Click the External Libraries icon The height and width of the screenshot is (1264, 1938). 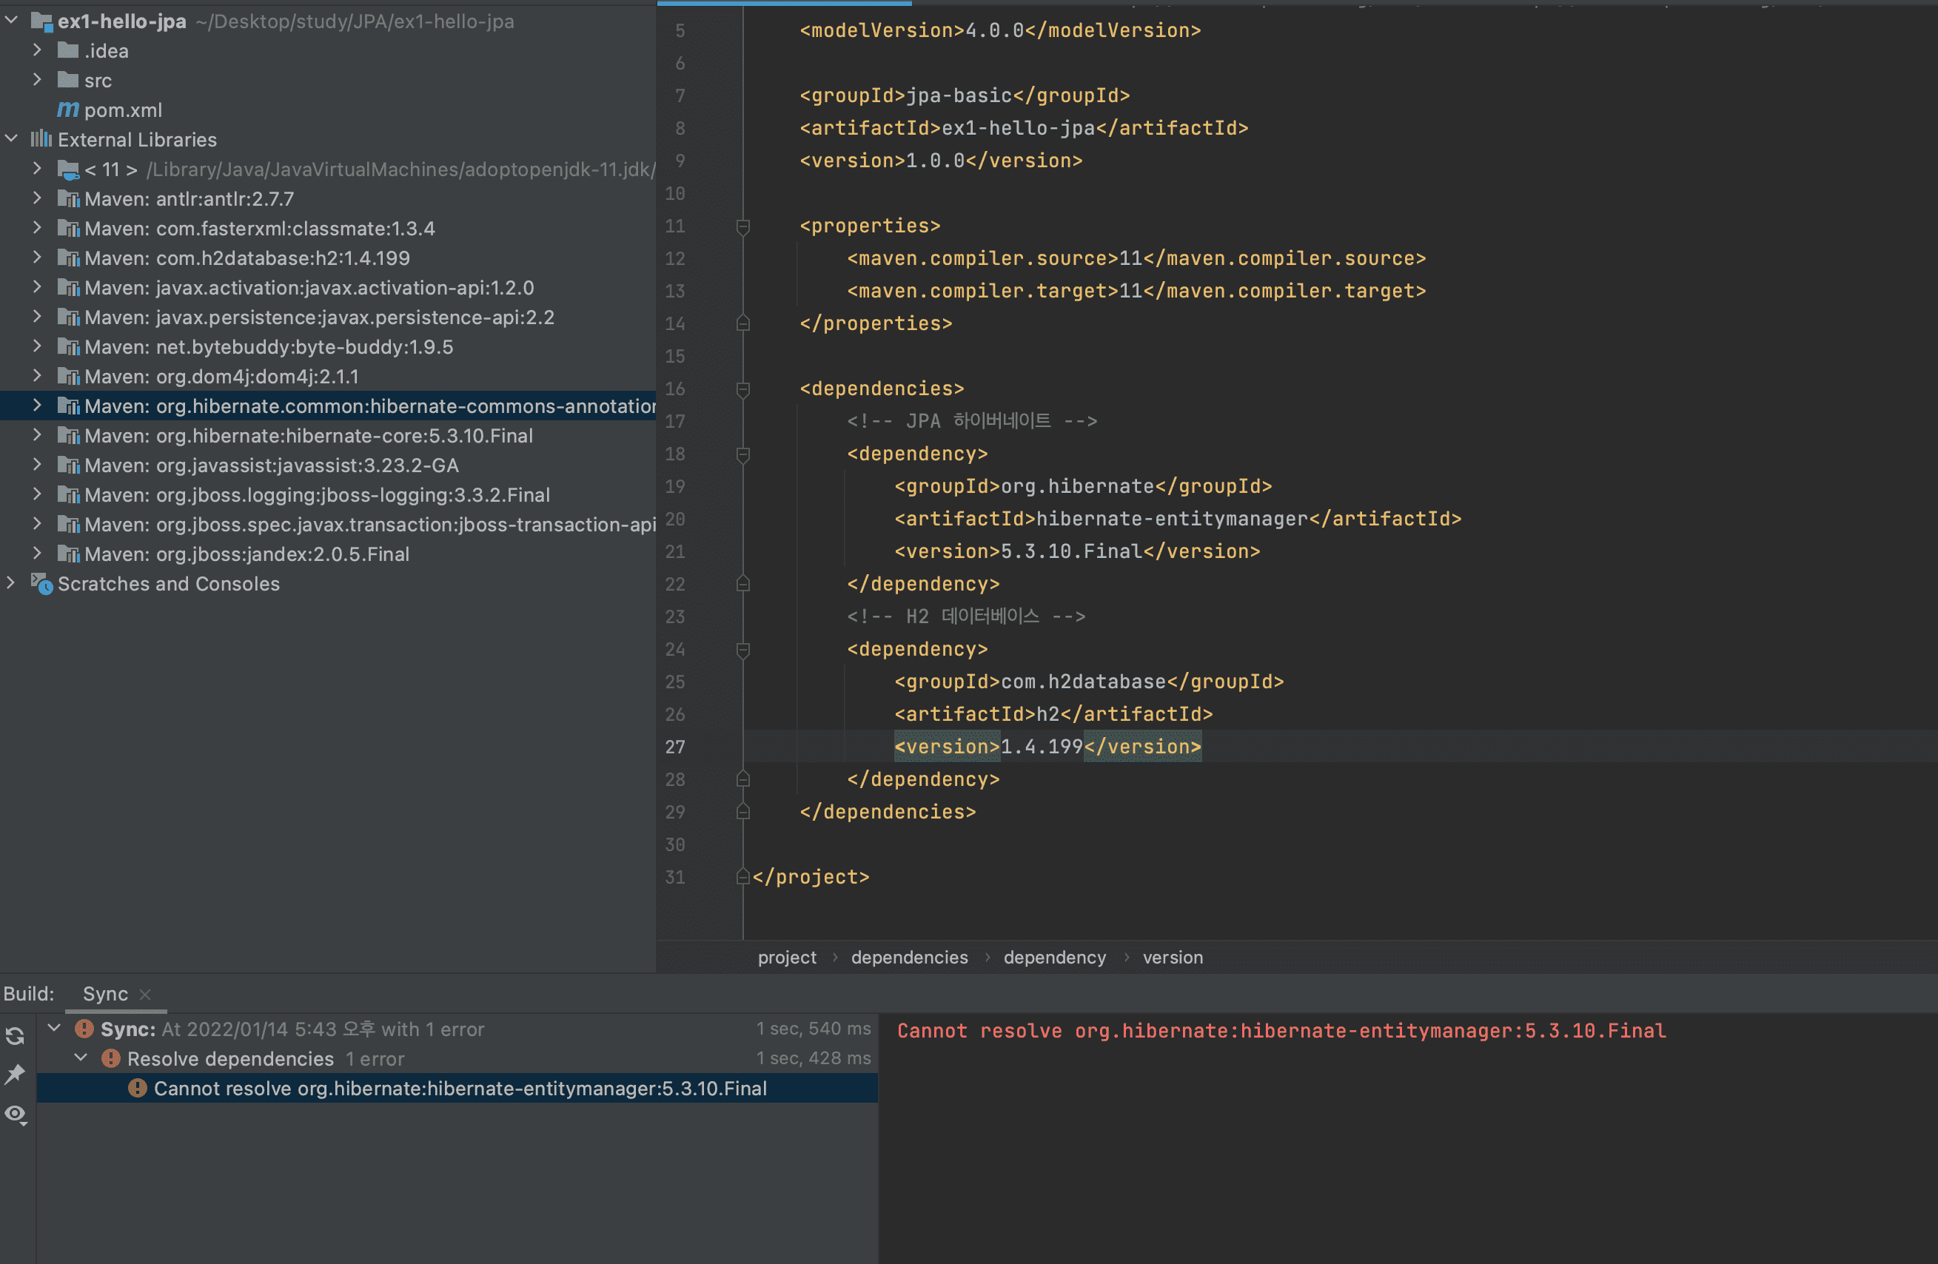click(x=41, y=139)
